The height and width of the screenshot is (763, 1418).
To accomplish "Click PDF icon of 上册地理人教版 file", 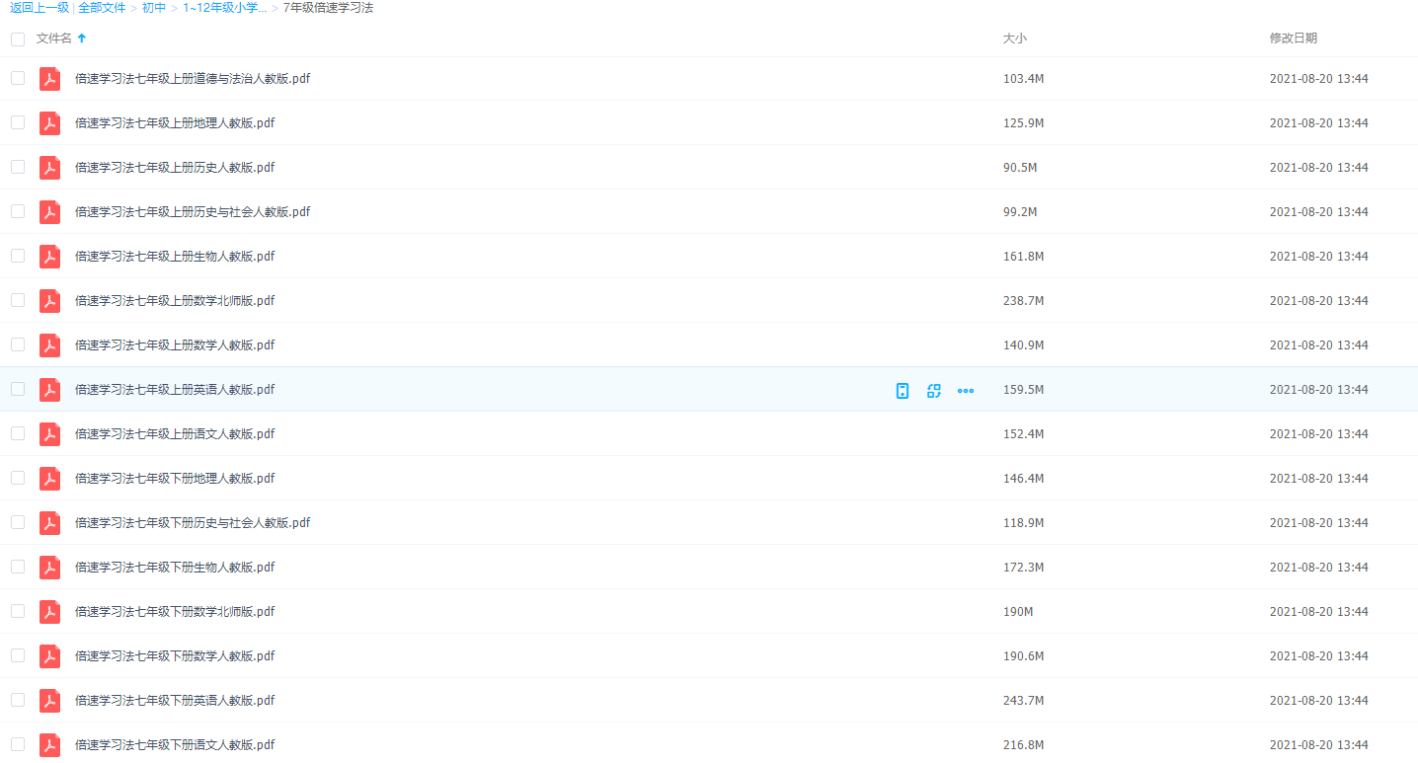I will point(49,123).
